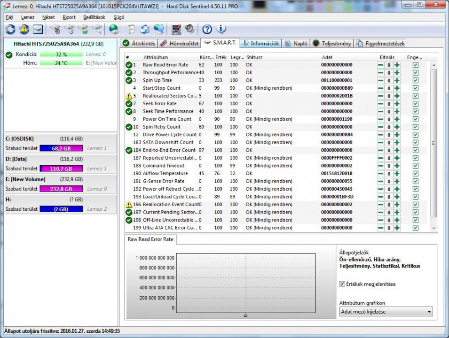Open the Attribútum grafikon dropdown
Viewport: 449px width, 338px height.
(x=386, y=312)
